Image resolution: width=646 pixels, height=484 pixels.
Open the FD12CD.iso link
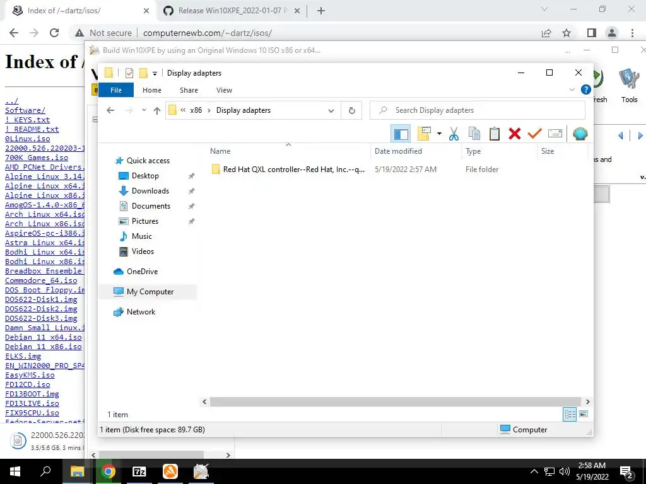point(28,384)
